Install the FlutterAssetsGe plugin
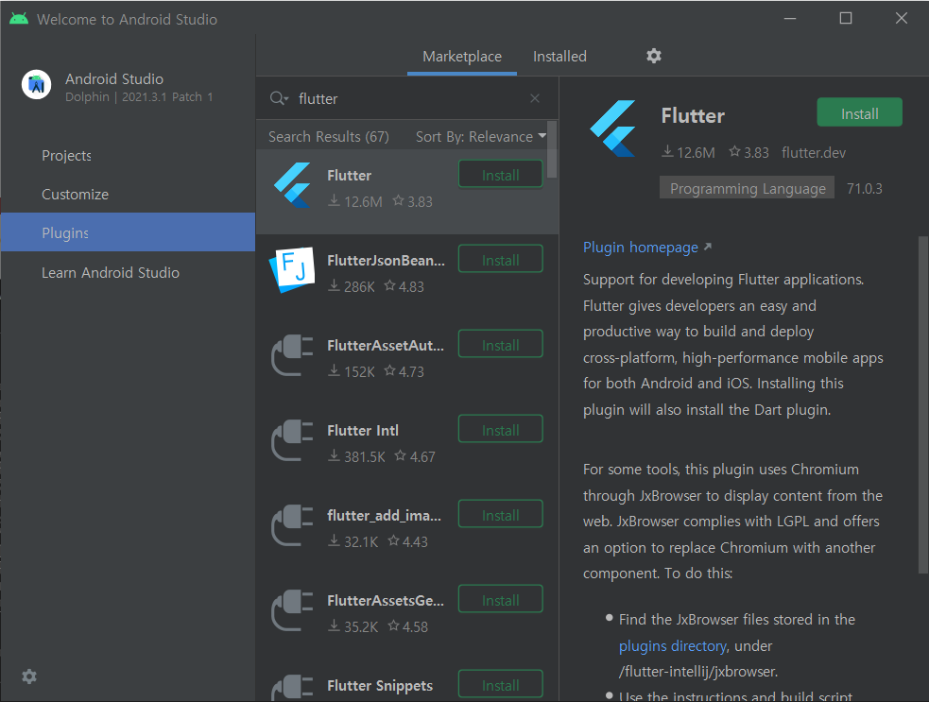This screenshot has height=702, width=929. [501, 600]
